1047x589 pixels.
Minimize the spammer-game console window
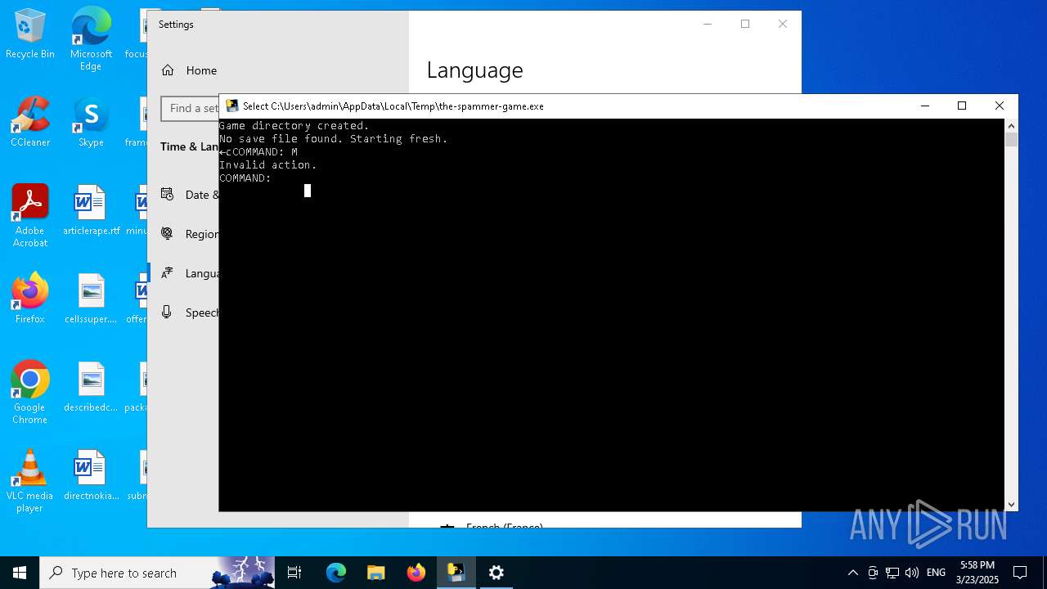tap(925, 106)
